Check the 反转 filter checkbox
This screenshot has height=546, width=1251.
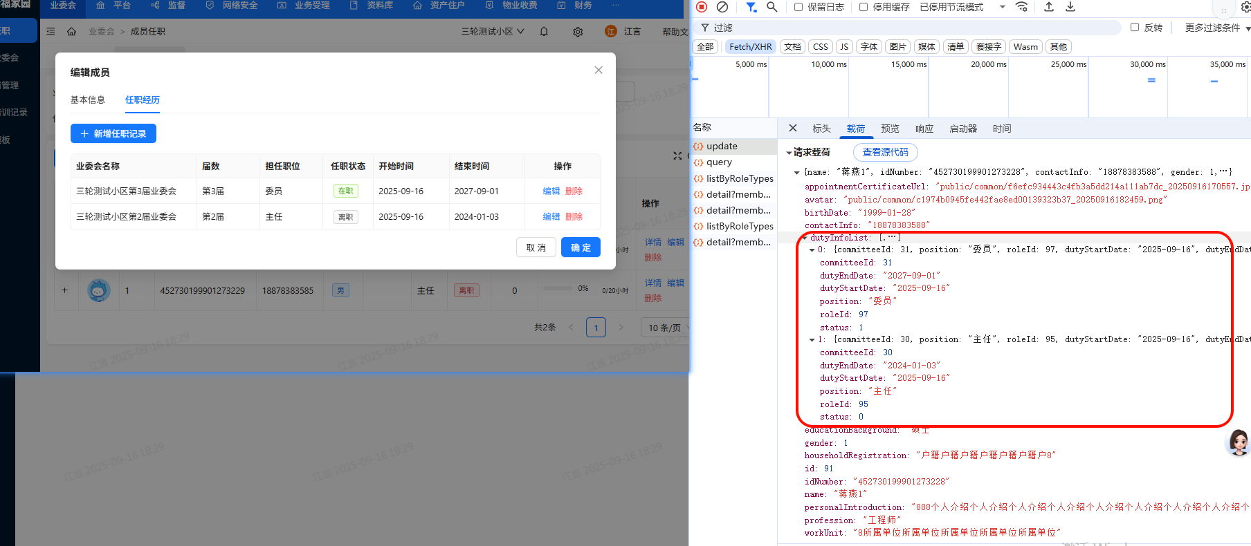click(x=1135, y=28)
